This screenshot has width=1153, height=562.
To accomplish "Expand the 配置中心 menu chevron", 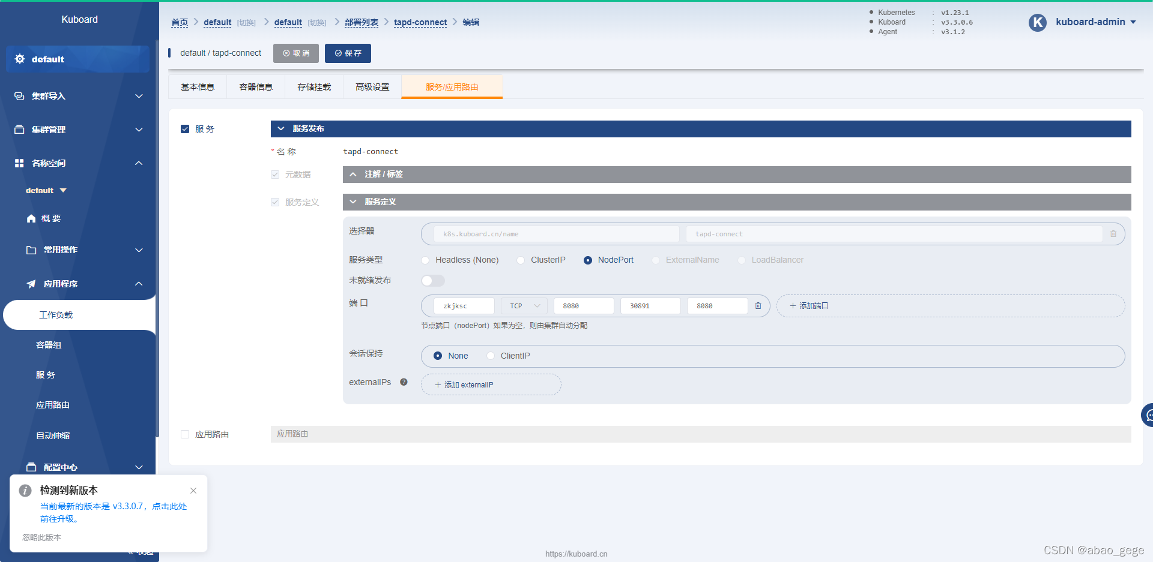I will pos(139,467).
